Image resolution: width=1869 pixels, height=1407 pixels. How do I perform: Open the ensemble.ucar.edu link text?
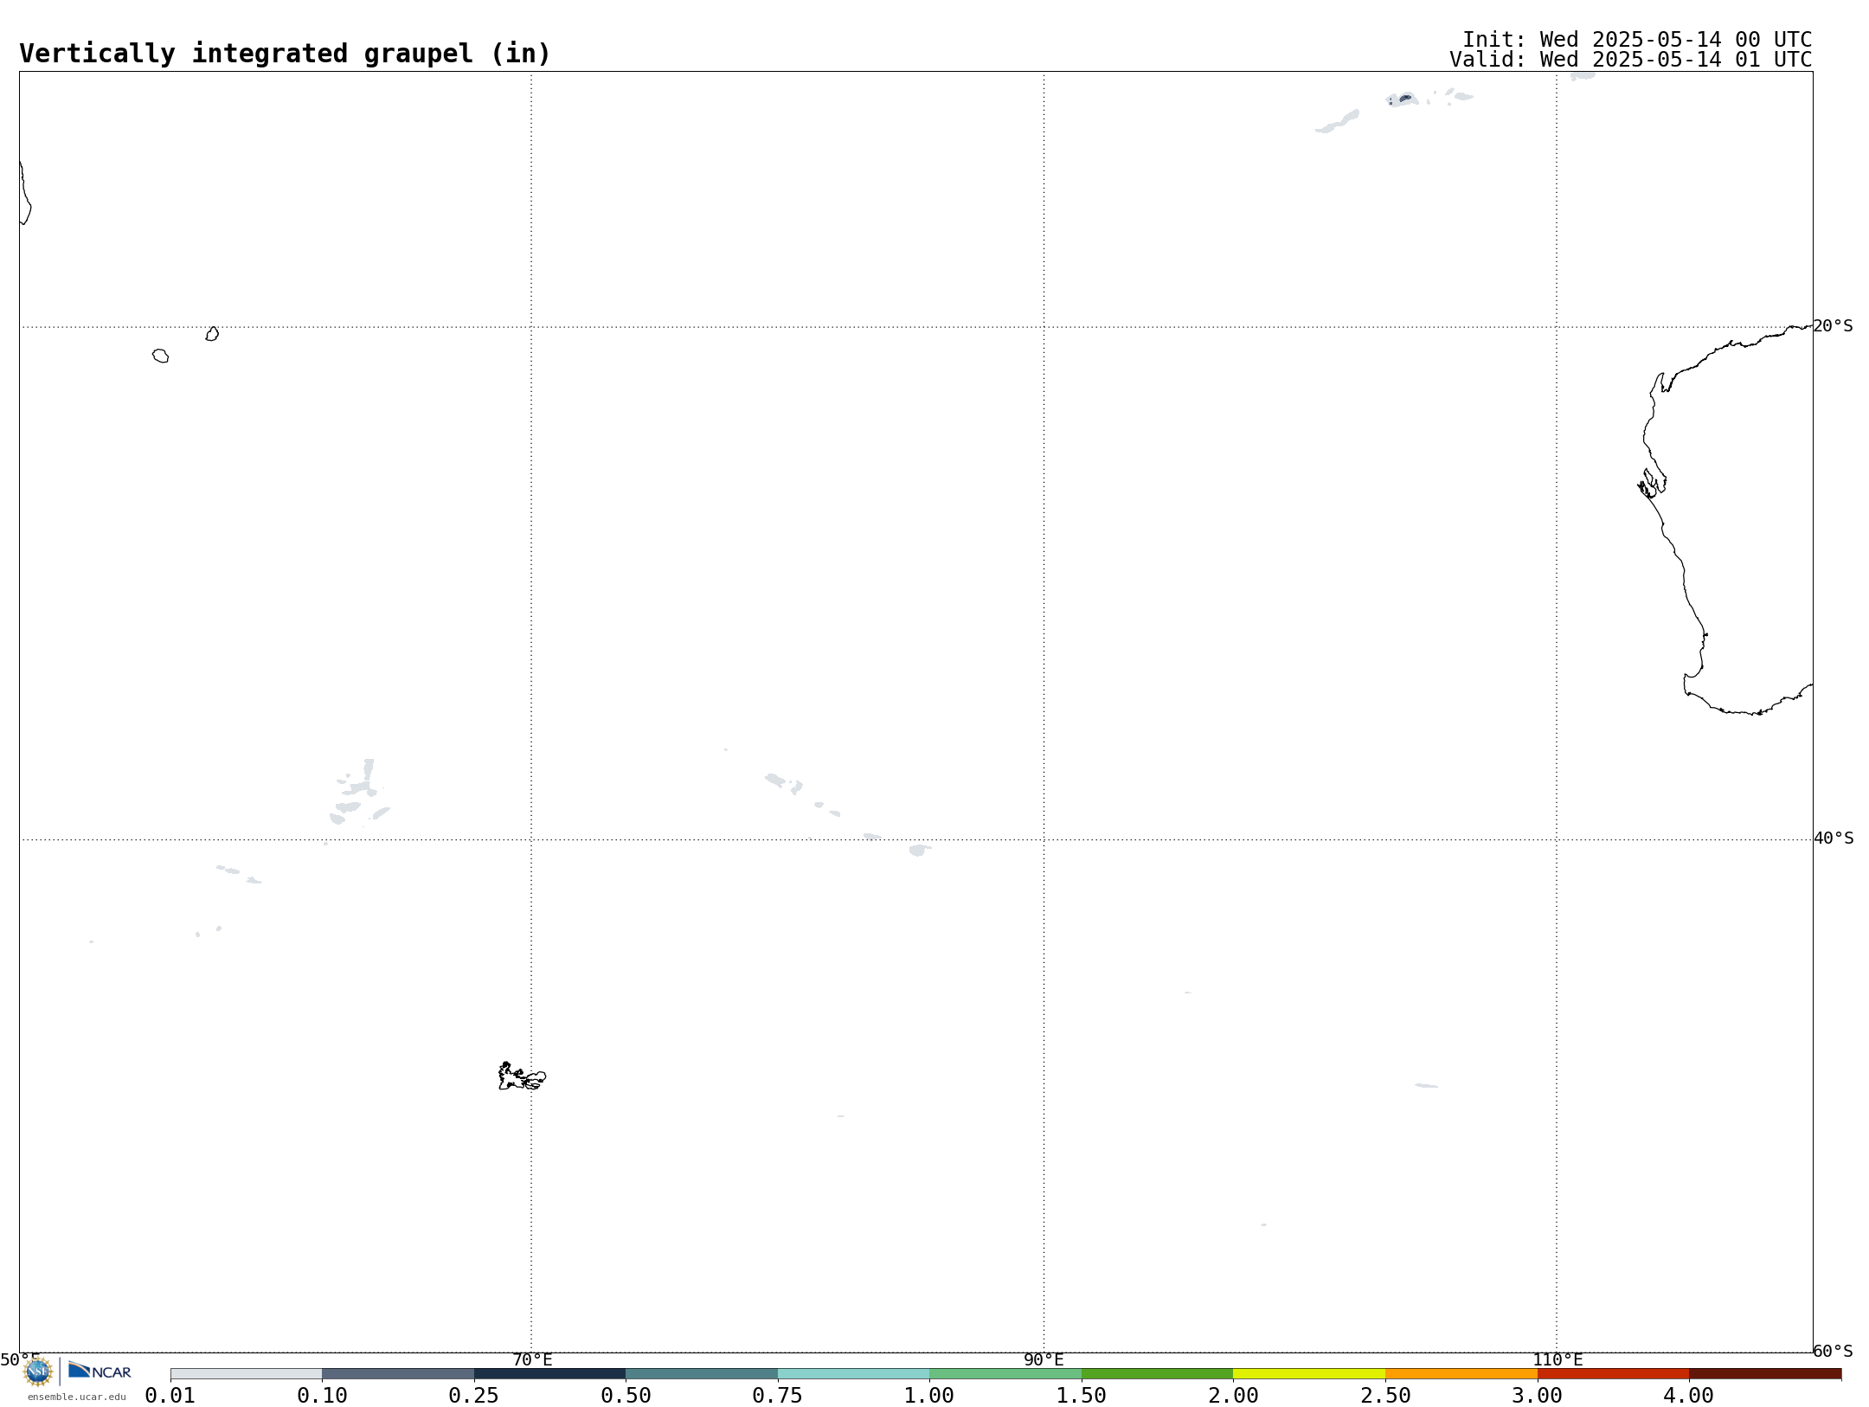[x=76, y=1397]
